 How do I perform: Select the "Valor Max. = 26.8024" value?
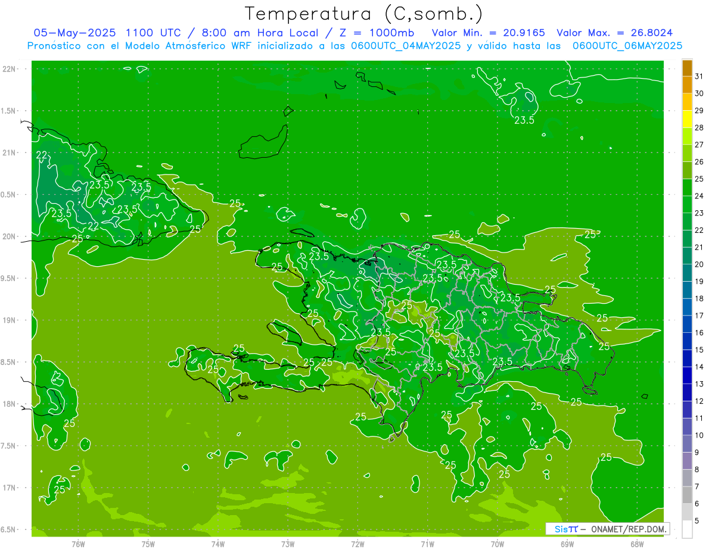coord(615,33)
